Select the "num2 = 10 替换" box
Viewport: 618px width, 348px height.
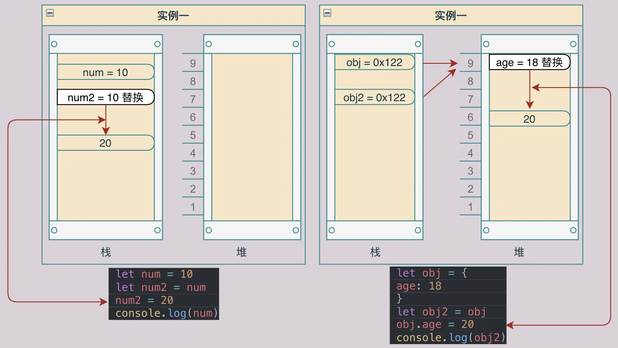tap(106, 97)
